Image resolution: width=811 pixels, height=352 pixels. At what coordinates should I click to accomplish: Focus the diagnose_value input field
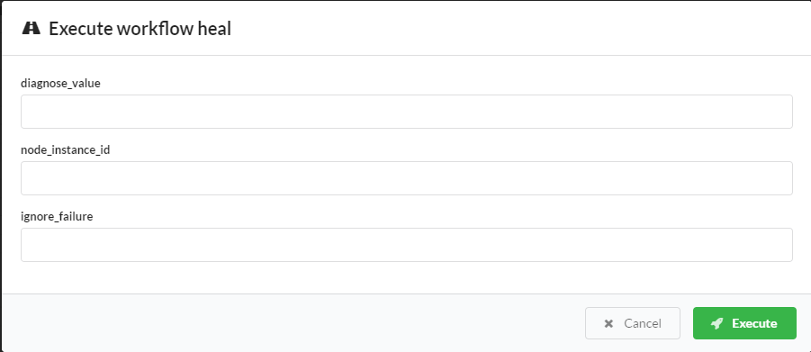coord(407,112)
